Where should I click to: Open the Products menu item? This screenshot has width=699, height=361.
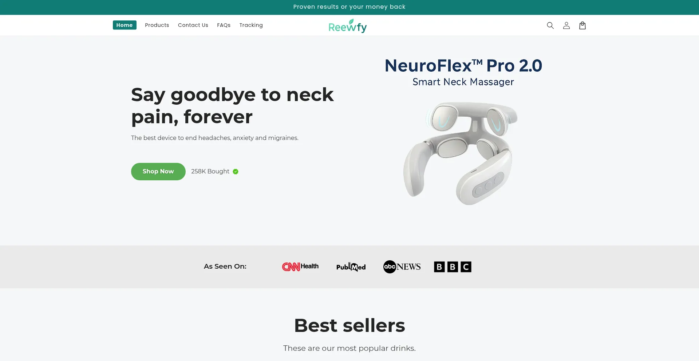point(157,25)
